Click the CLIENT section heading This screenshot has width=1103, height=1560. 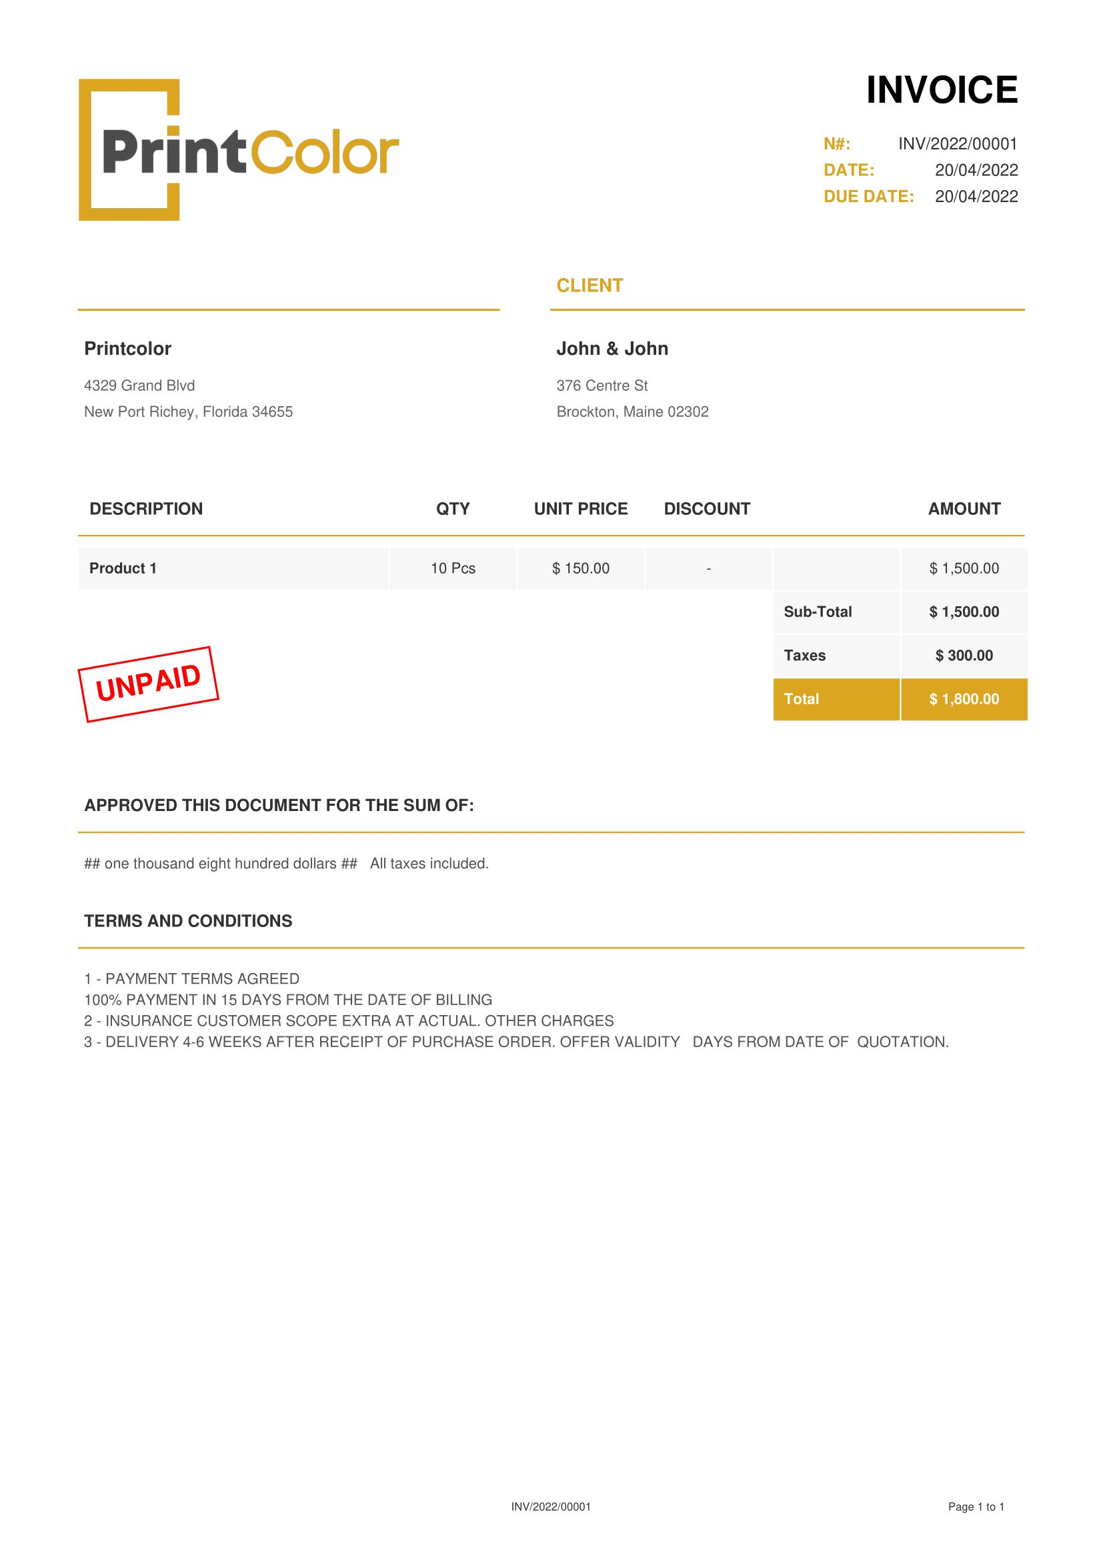tap(590, 285)
